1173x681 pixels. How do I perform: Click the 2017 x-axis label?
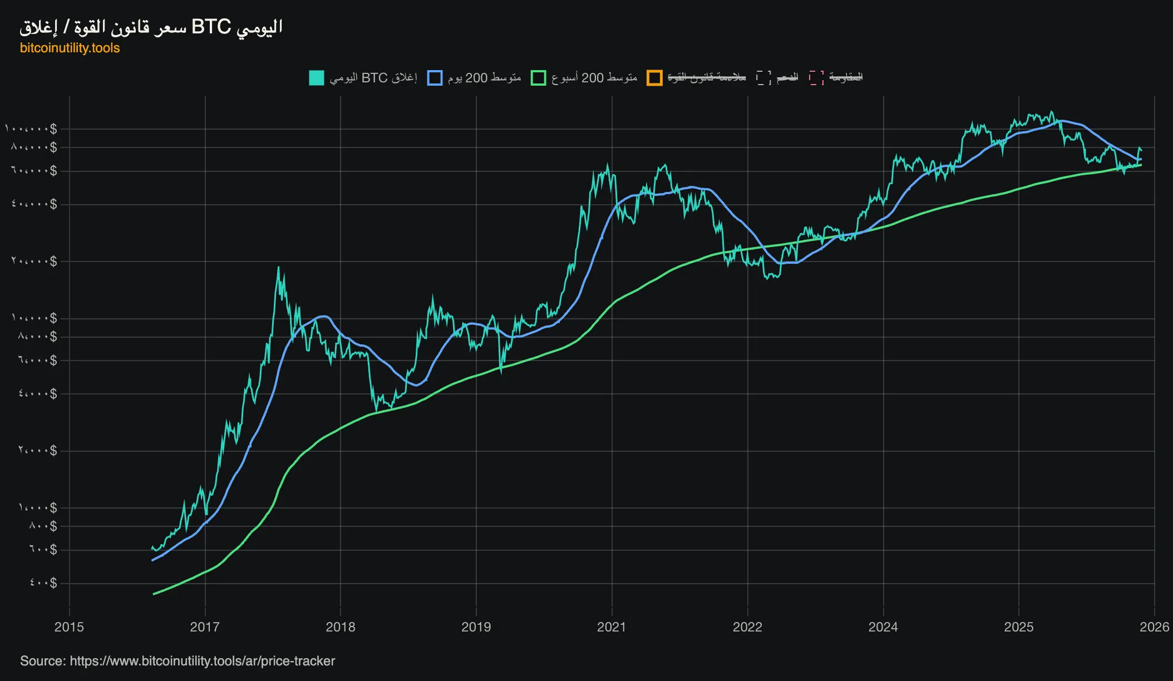205,627
